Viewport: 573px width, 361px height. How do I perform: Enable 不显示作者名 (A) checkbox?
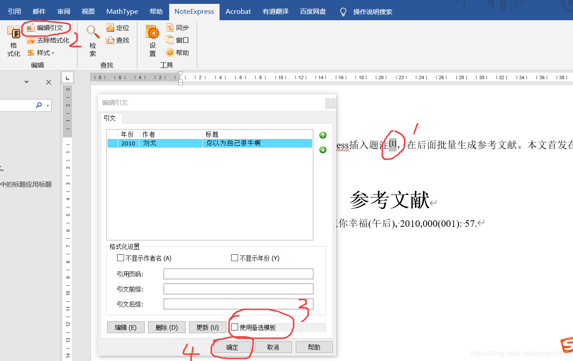point(121,258)
